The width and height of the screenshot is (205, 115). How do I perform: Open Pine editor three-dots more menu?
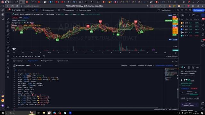pyautogui.click(x=176, y=65)
